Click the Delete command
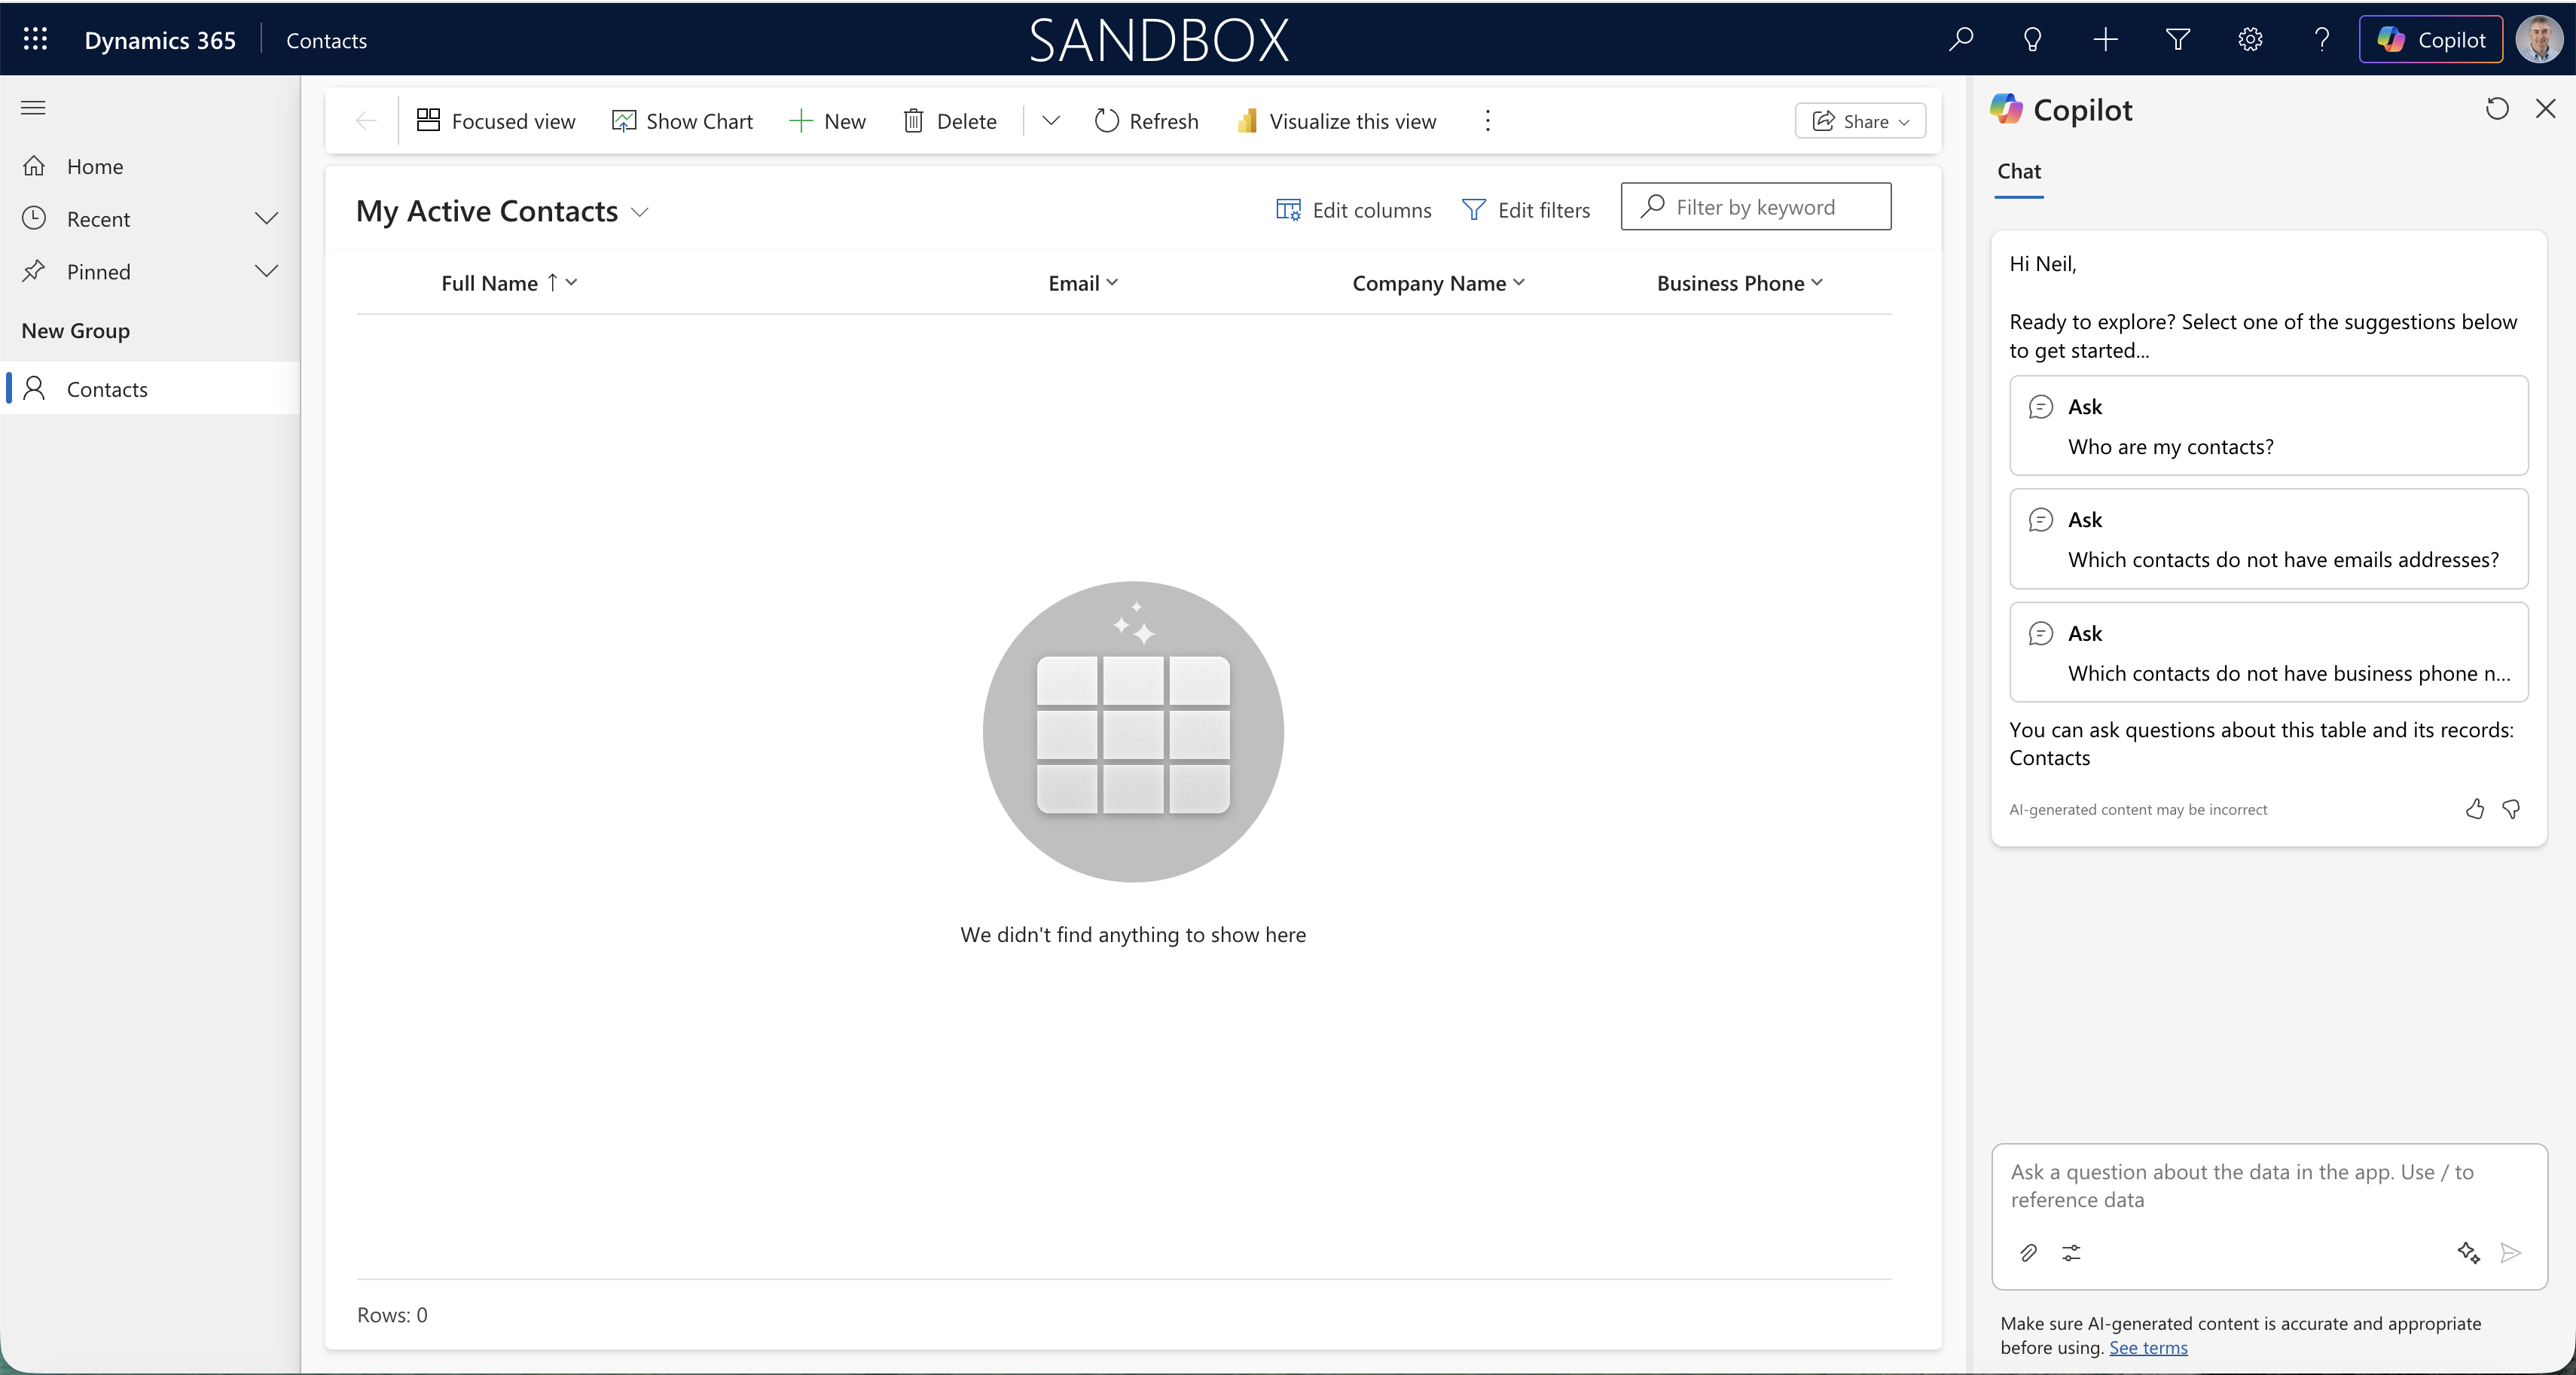Viewport: 2576px width, 1375px height. point(950,121)
